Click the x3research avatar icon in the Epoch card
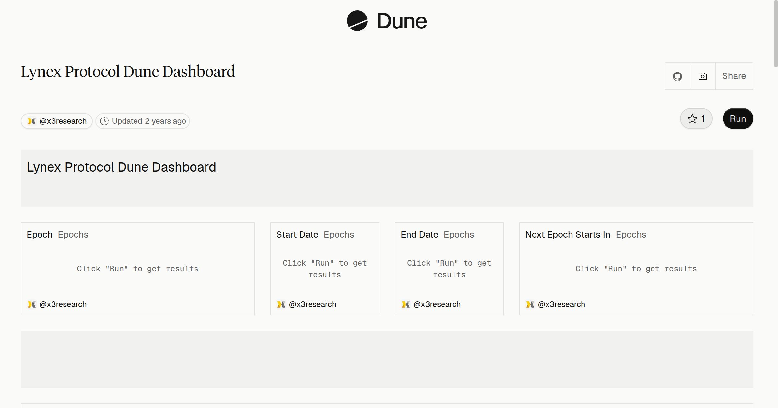Viewport: 778px width, 408px height. coord(31,304)
